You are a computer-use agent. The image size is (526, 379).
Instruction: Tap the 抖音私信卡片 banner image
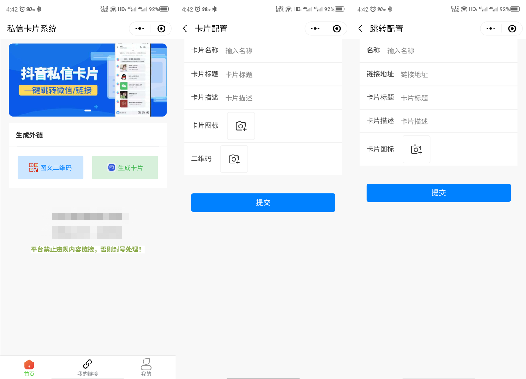88,80
